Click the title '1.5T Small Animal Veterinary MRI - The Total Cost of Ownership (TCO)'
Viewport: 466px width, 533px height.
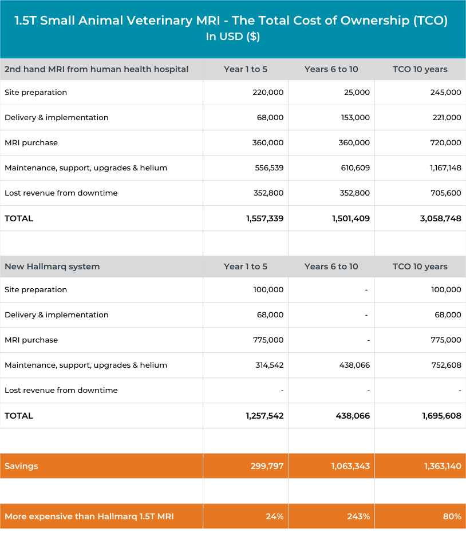click(231, 21)
